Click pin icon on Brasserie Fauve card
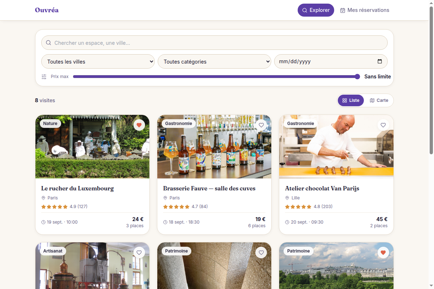434x289 pixels. pyautogui.click(x=165, y=198)
